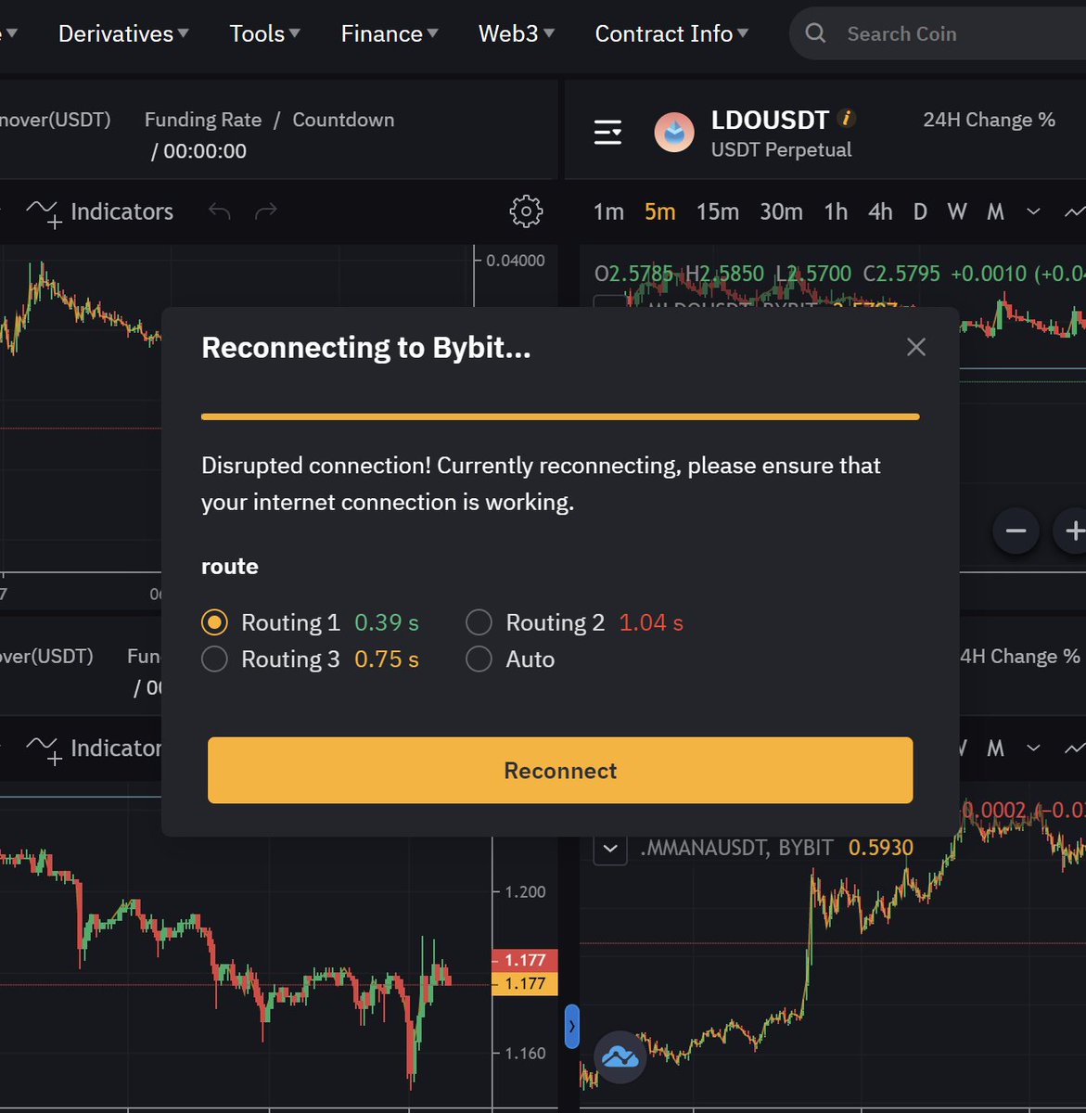
Task: Click LDOUSDT symbol name
Action: [x=770, y=120]
